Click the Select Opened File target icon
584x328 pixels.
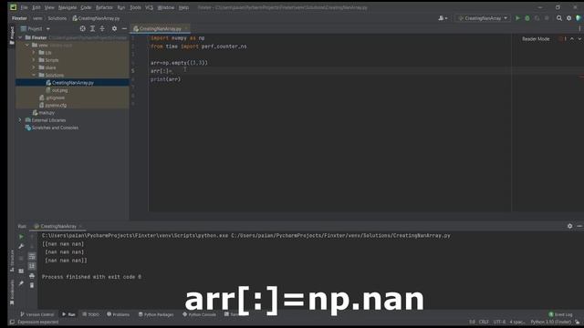click(83, 28)
